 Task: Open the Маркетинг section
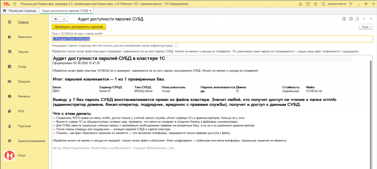coord(25,37)
